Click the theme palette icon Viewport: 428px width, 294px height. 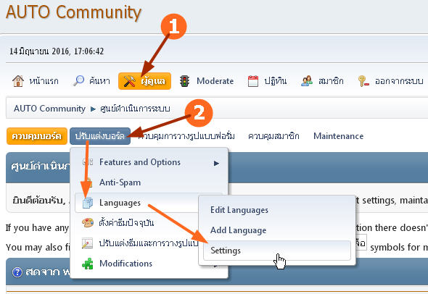[88, 223]
